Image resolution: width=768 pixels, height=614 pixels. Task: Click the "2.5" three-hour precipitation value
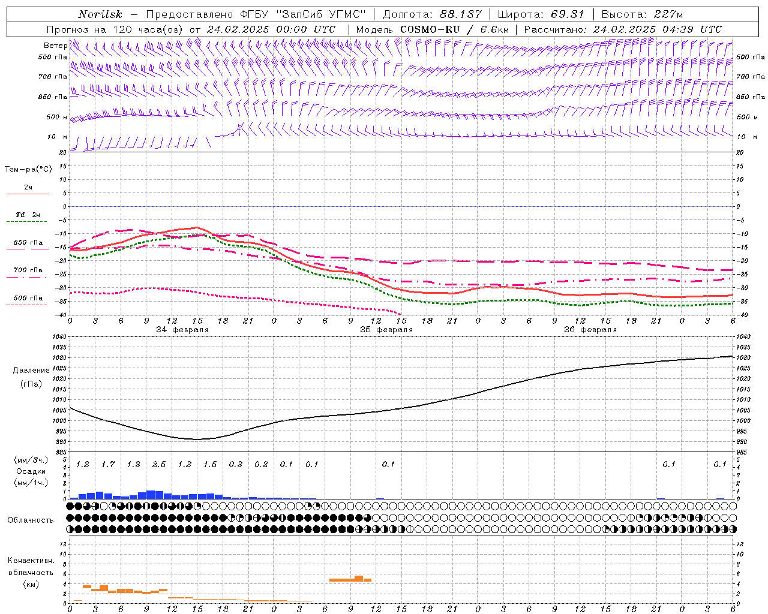point(159,465)
